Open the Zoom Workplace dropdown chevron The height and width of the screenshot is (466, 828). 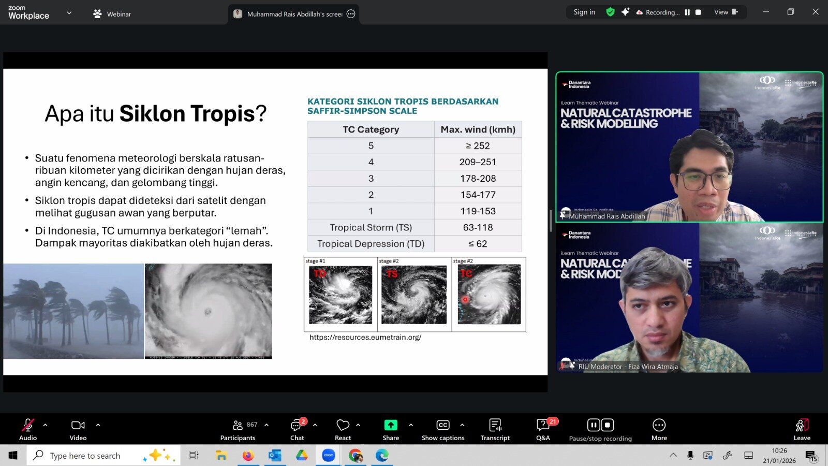pos(69,13)
